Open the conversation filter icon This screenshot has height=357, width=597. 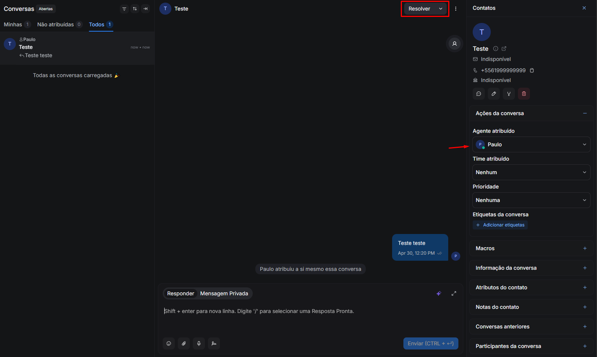pyautogui.click(x=124, y=9)
